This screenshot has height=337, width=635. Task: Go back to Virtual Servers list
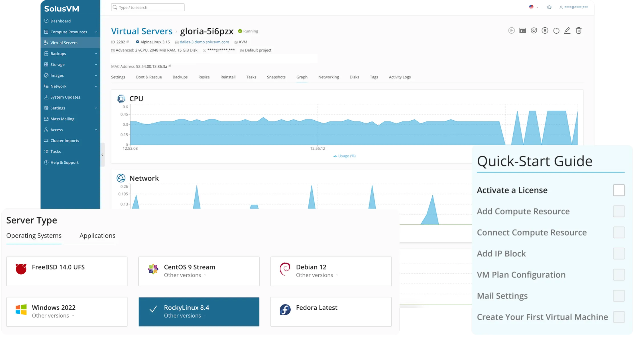(142, 31)
